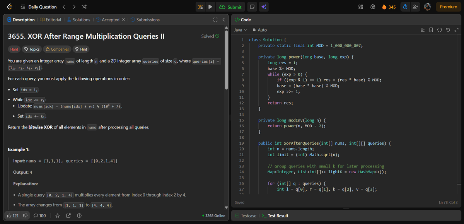Go to the next question arrow
This screenshot has width=464, height=224.
(x=74, y=7)
